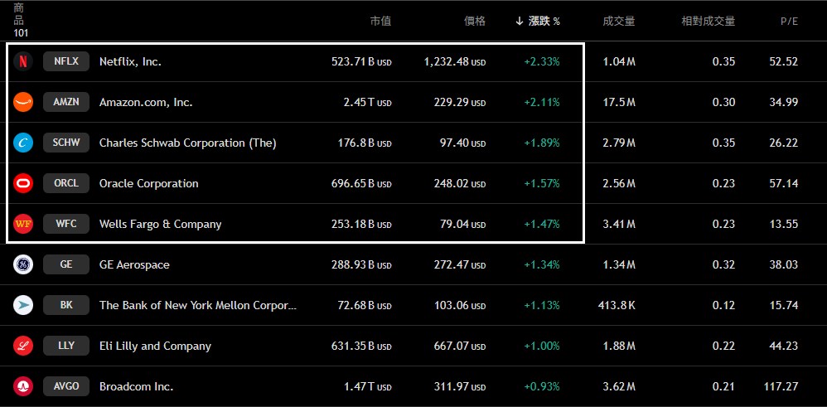Click the Netflix logo icon
Screen dimensions: 827x407
pos(23,61)
